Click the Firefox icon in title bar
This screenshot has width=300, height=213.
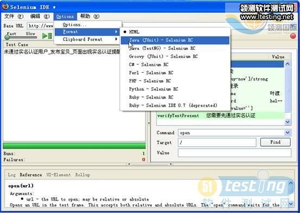coord(5,7)
